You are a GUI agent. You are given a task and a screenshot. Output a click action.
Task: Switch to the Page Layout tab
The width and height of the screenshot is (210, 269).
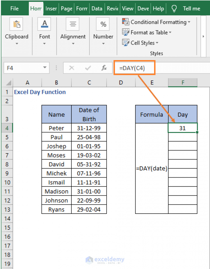point(66,9)
